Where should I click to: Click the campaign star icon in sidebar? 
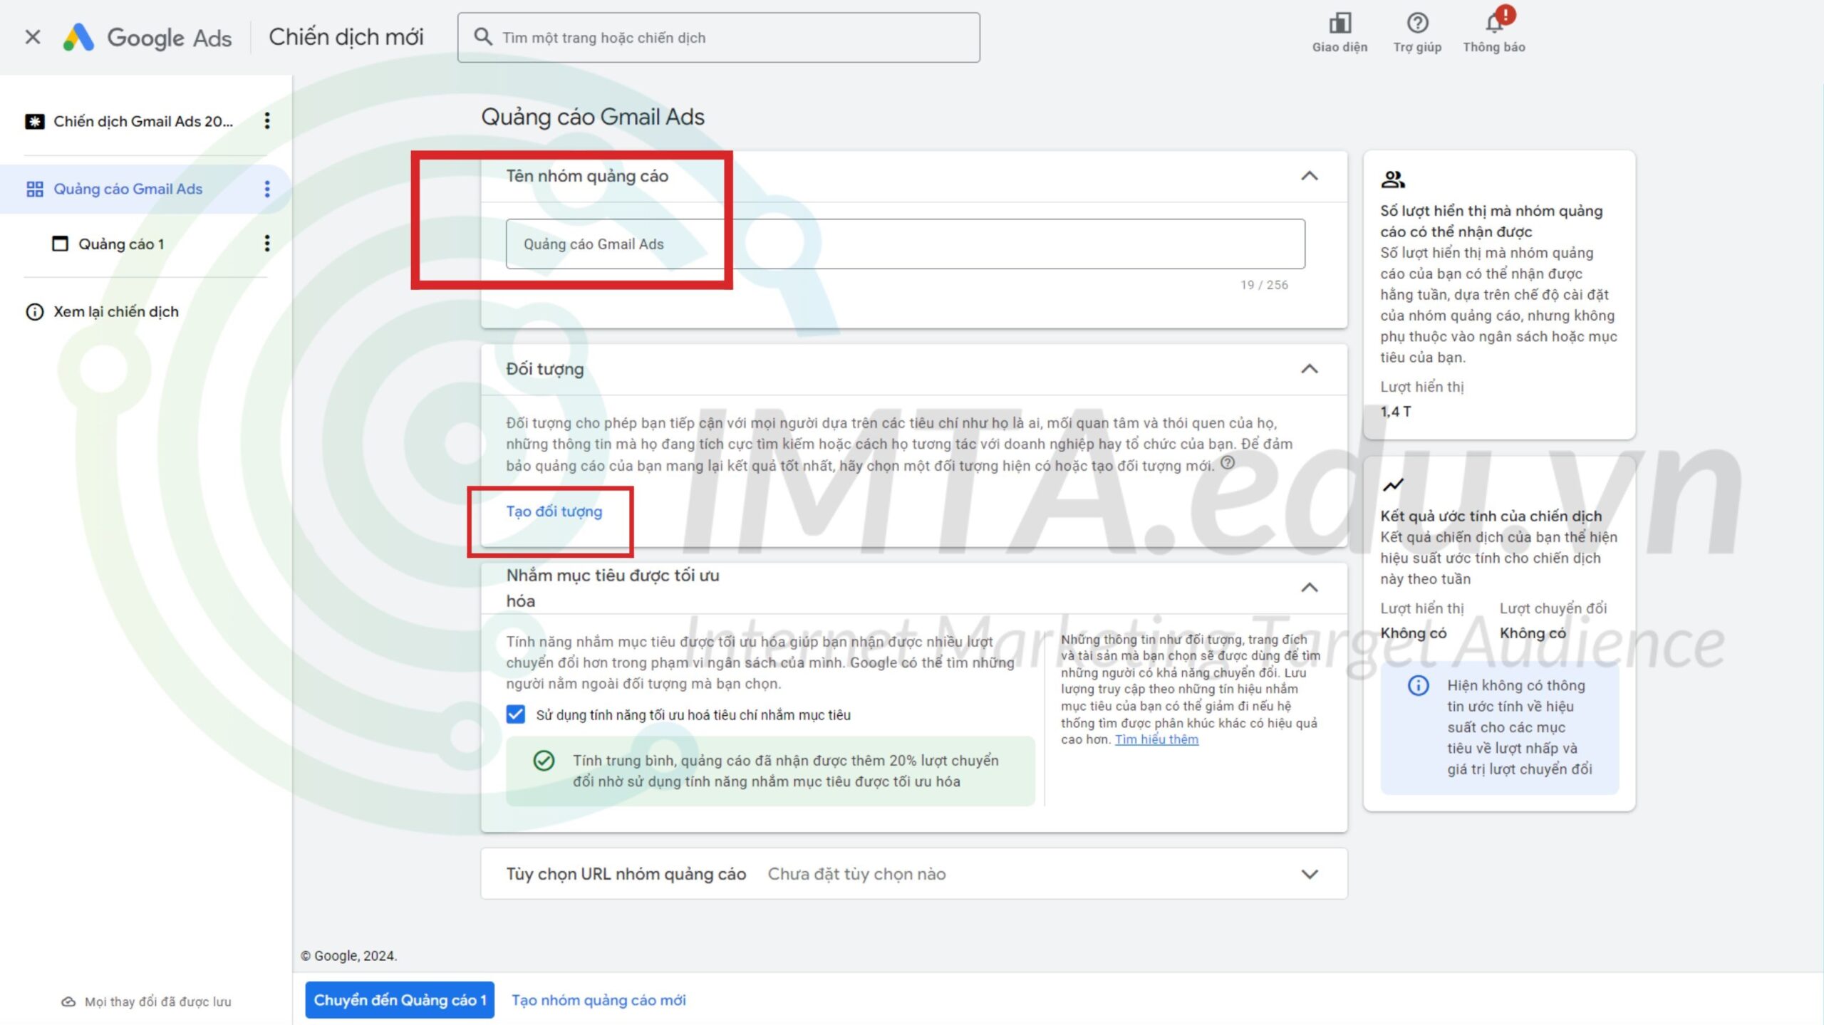[34, 121]
